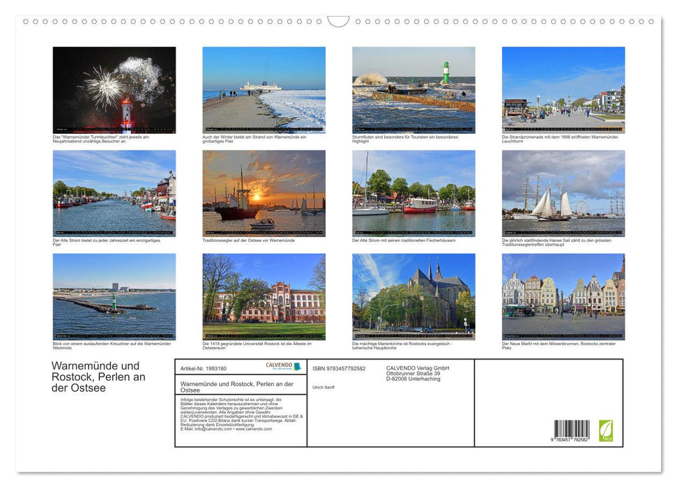Expand the CALVENDO Verlag GmbH address block
677x488 pixels.
coord(418,372)
